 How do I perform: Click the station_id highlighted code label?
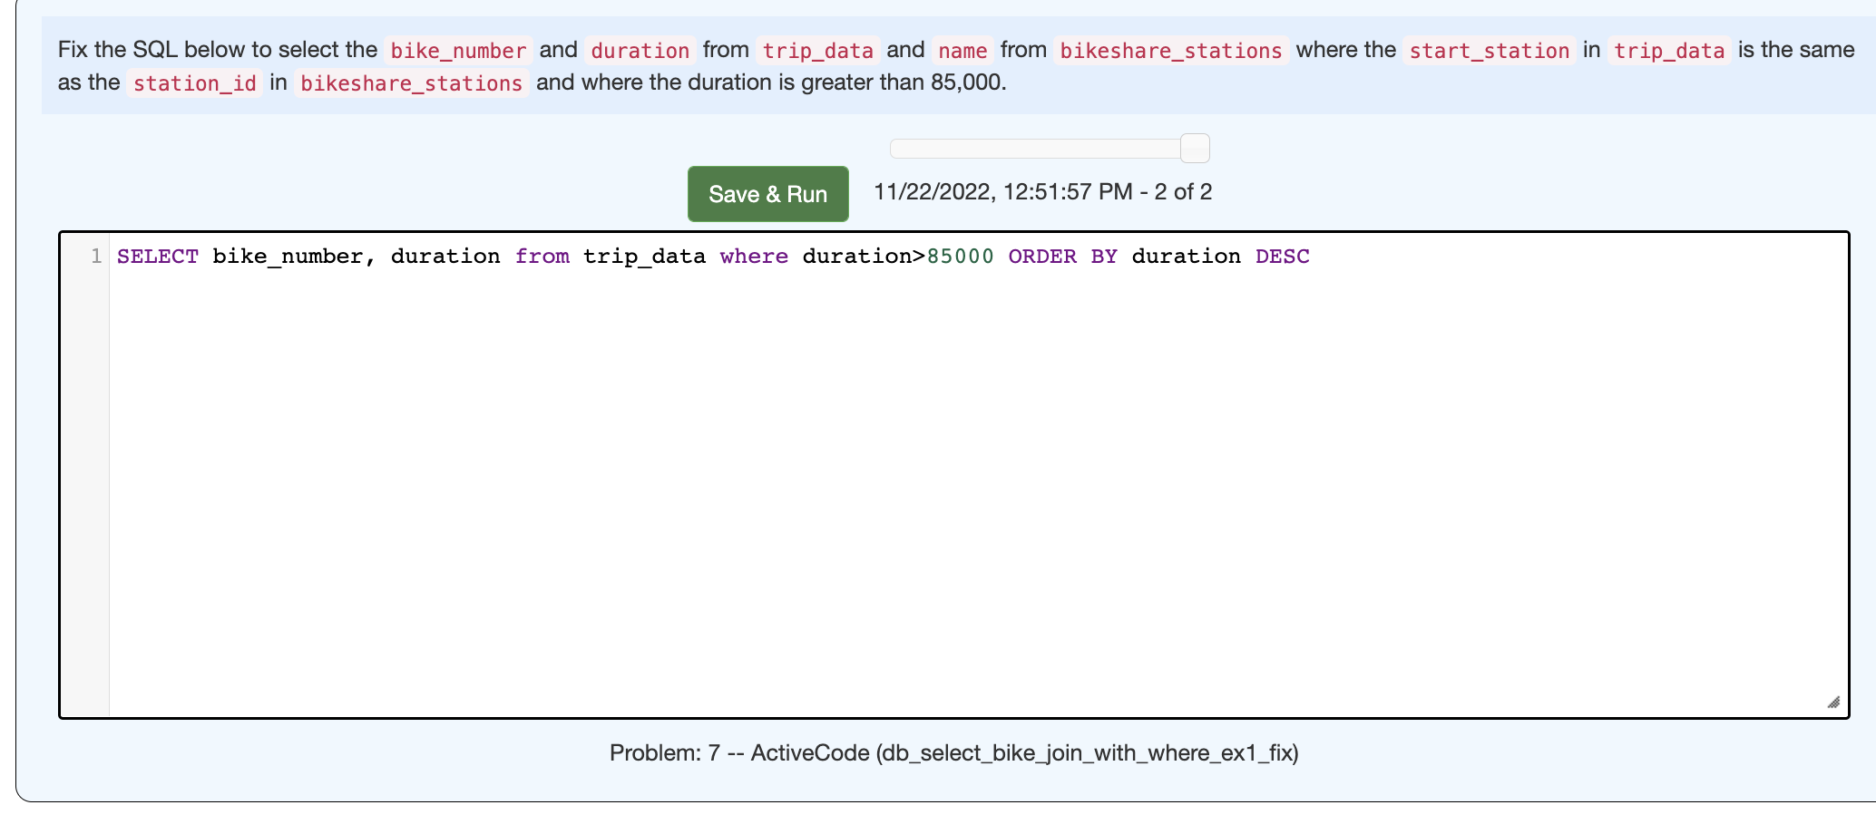[194, 82]
